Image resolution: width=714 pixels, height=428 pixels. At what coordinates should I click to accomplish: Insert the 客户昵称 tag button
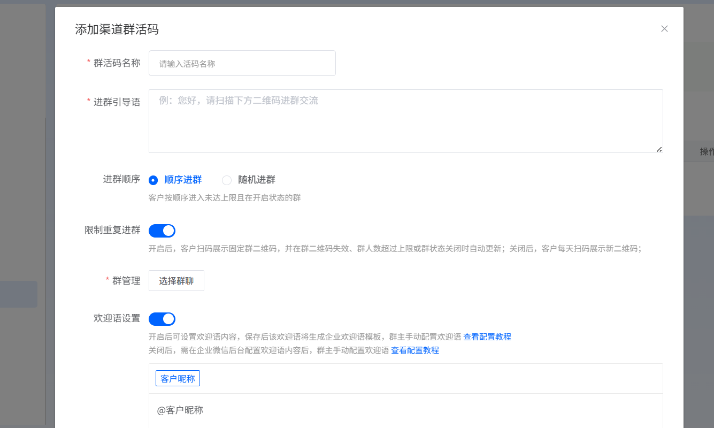tap(178, 379)
